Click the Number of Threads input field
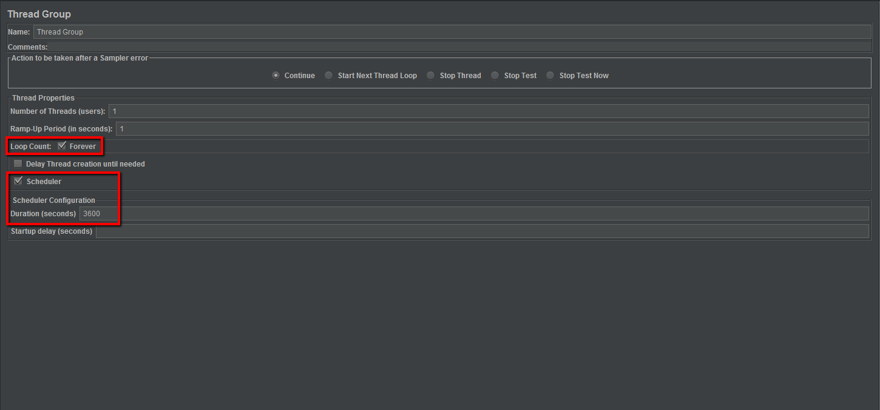 point(488,111)
